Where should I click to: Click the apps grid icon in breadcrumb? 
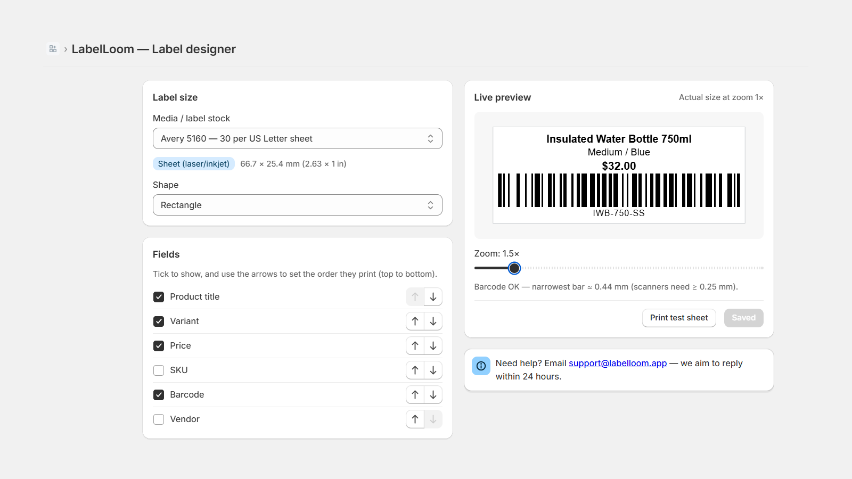(53, 49)
